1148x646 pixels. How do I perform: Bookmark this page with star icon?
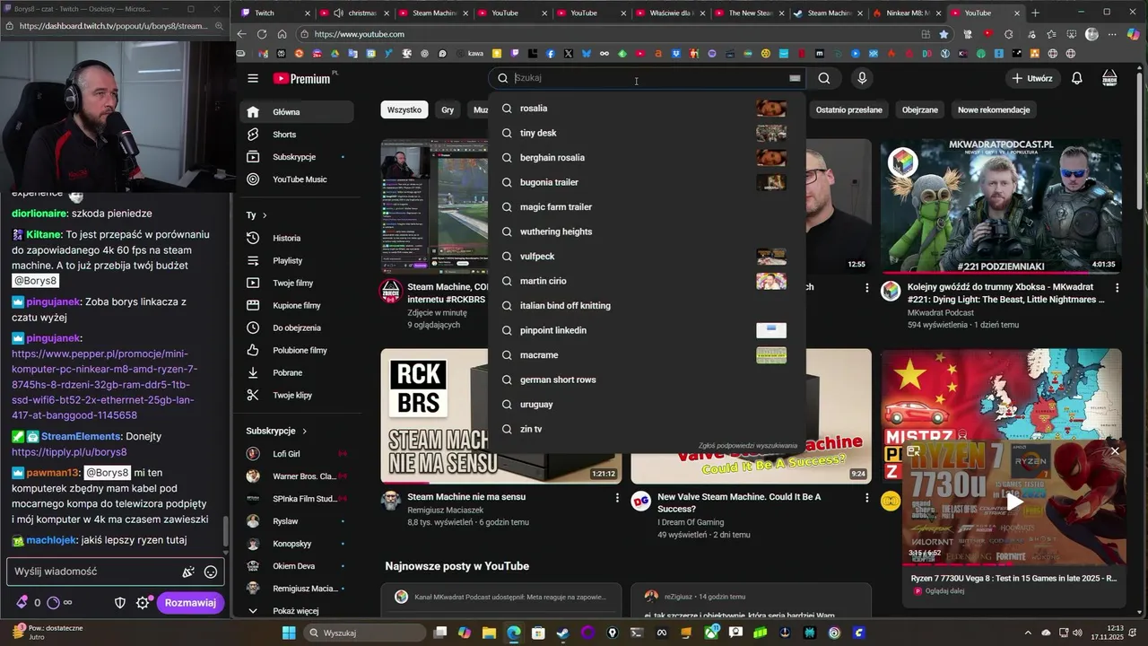[944, 34]
